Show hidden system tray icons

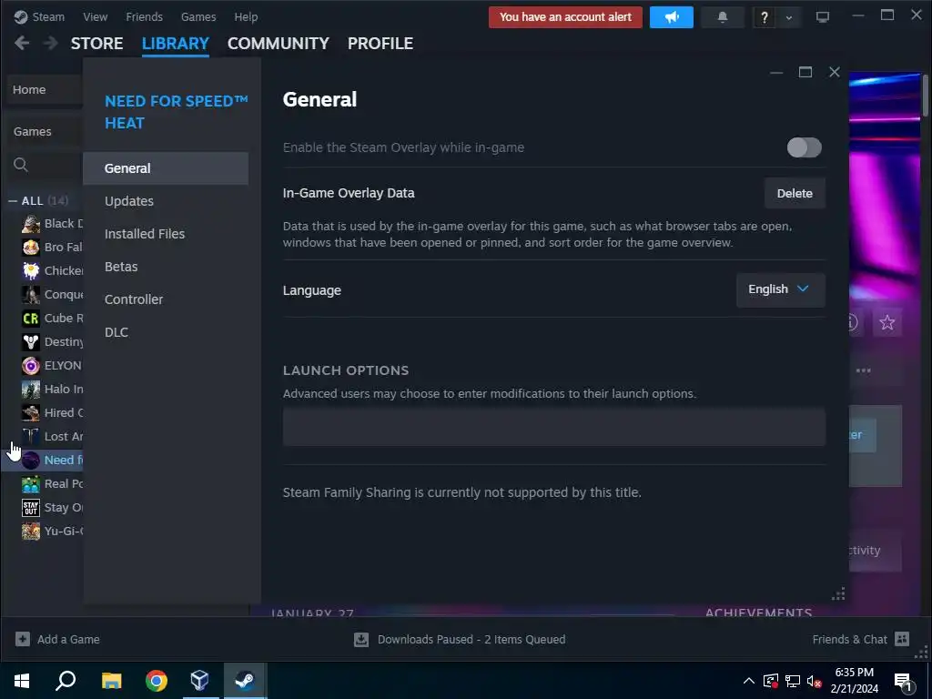coord(749,681)
